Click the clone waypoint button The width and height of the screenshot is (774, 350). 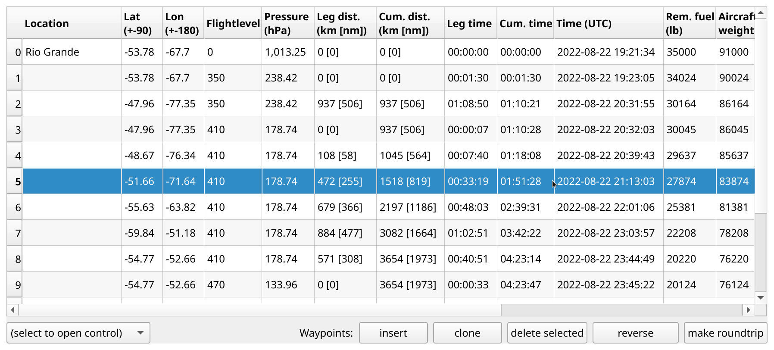[x=467, y=333]
